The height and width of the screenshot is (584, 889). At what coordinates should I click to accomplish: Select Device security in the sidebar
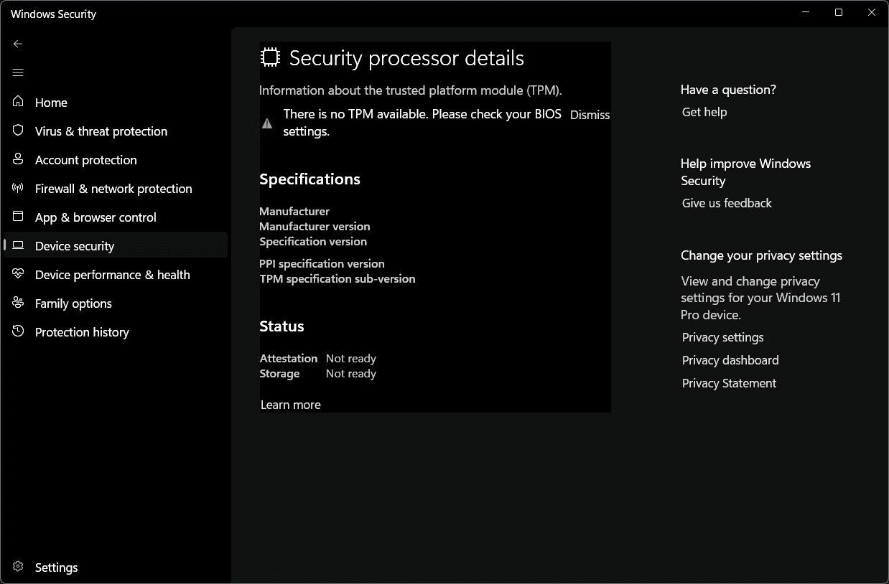click(x=74, y=245)
